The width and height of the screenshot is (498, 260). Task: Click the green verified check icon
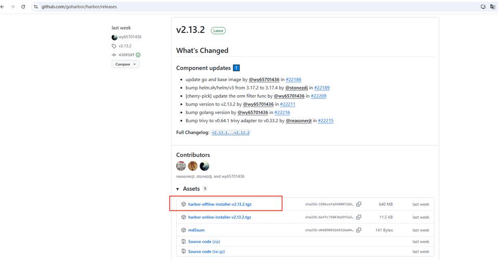point(138,55)
